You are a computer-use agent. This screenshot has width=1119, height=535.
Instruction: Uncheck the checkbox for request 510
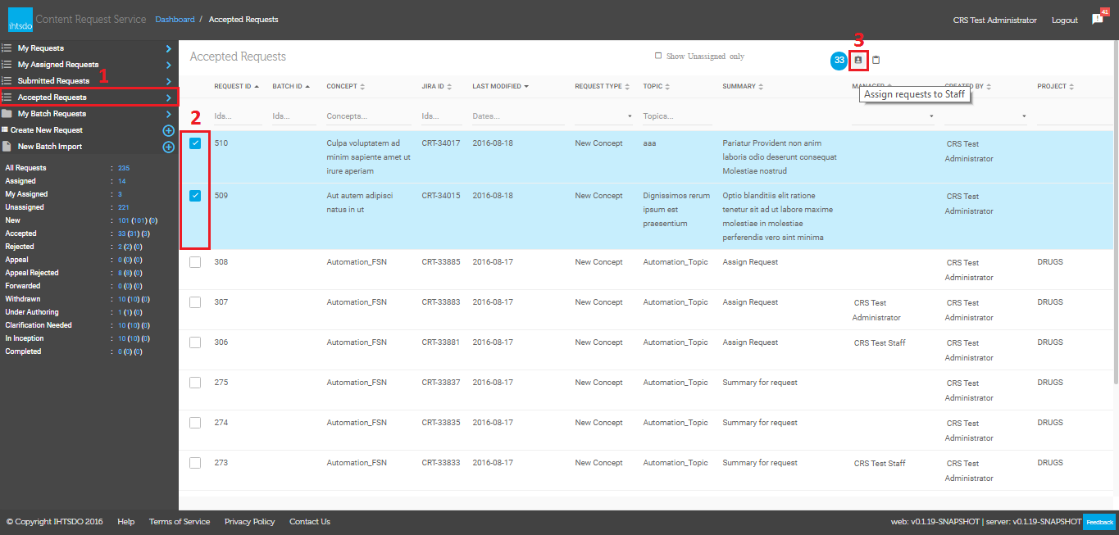pos(195,144)
